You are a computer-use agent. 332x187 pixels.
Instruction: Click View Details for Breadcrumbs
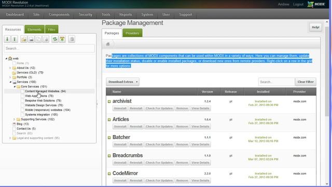point(200,163)
